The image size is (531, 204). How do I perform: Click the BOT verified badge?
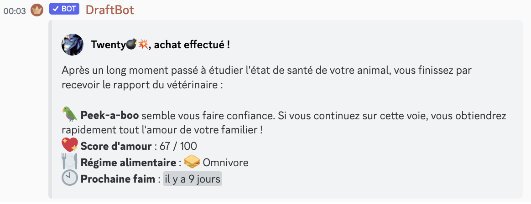[x=64, y=9]
